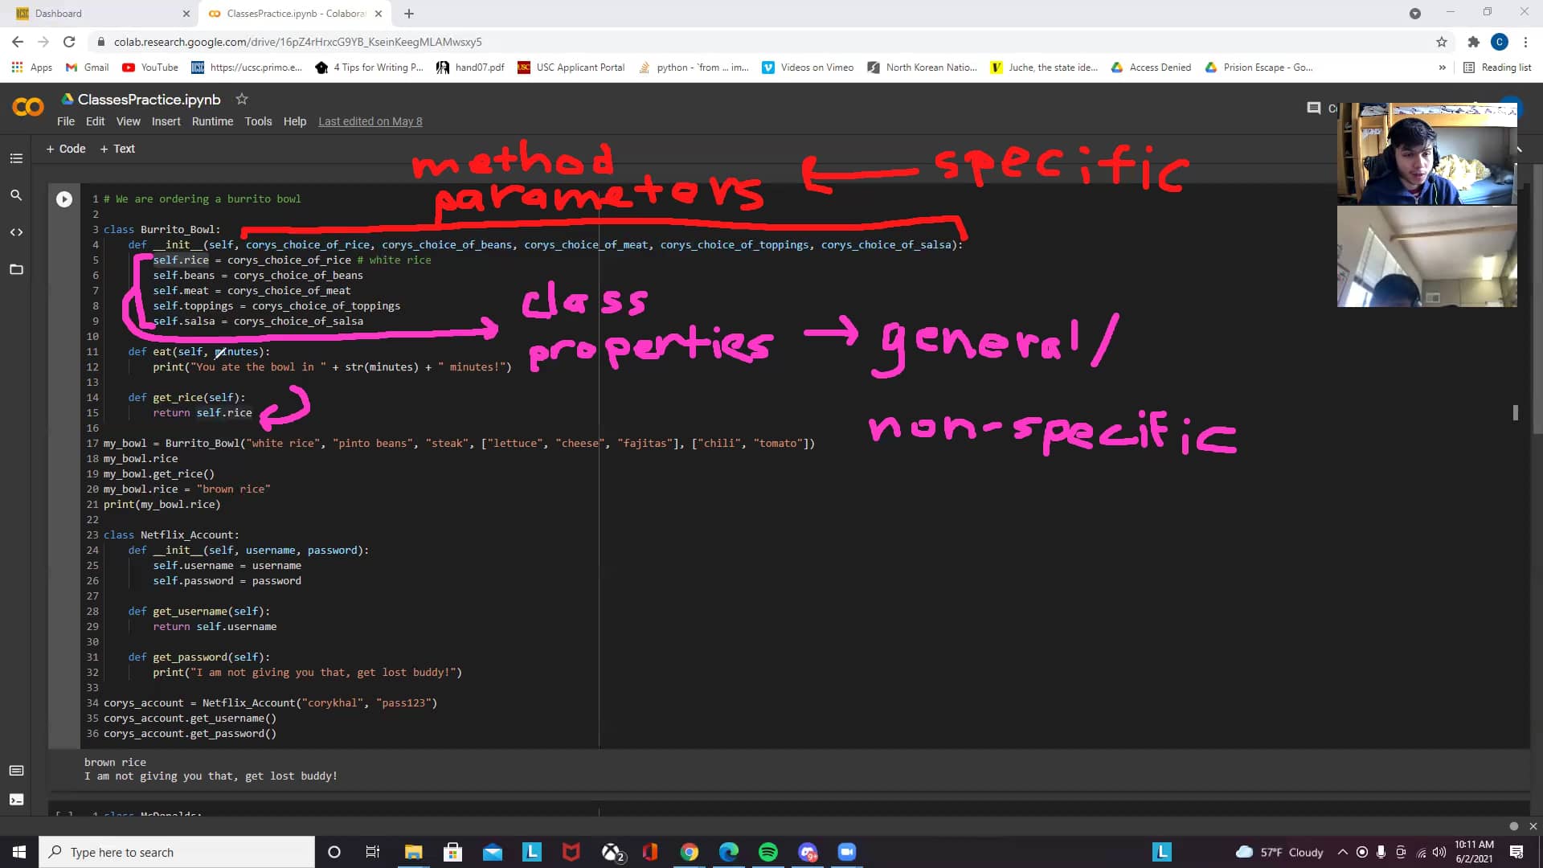
Task: Open the Runtime menu
Action: 212,121
